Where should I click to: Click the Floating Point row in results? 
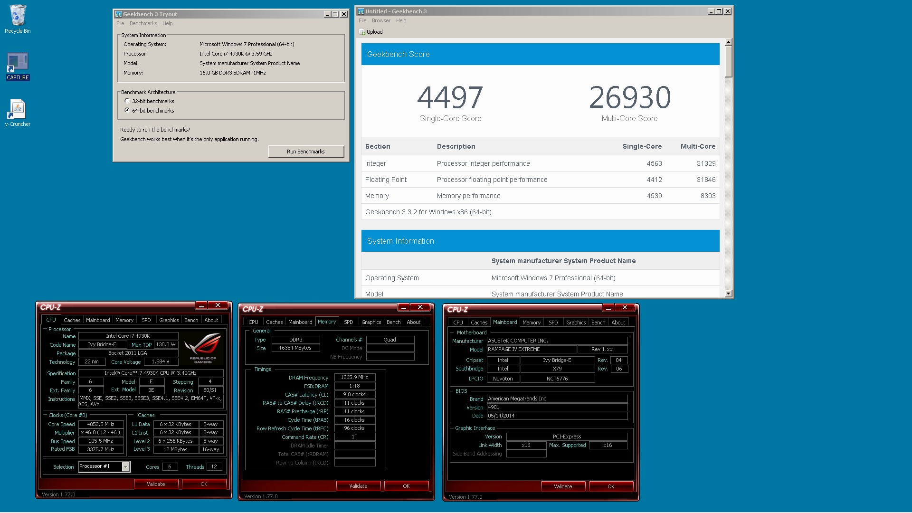(x=540, y=180)
